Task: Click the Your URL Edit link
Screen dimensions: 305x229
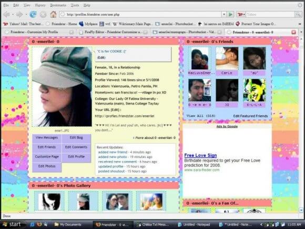Action: [x=115, y=110]
